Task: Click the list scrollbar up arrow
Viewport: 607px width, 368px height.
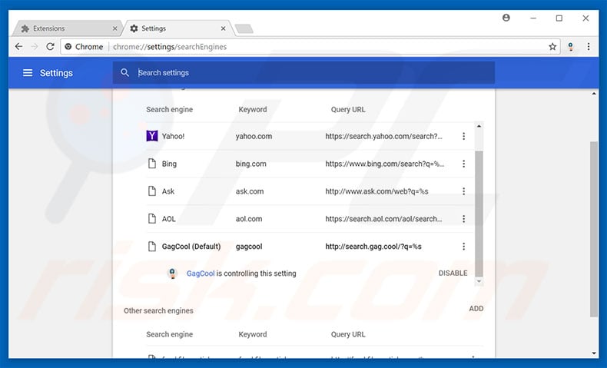Action: click(479, 126)
